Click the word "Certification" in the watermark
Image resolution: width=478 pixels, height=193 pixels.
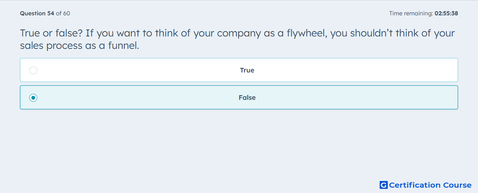point(415,185)
